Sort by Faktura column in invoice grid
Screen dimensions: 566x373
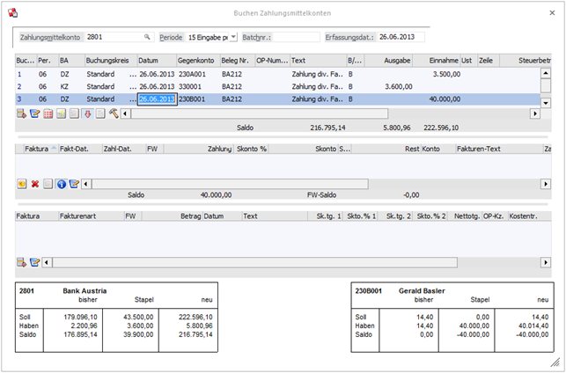pyautogui.click(x=37, y=149)
